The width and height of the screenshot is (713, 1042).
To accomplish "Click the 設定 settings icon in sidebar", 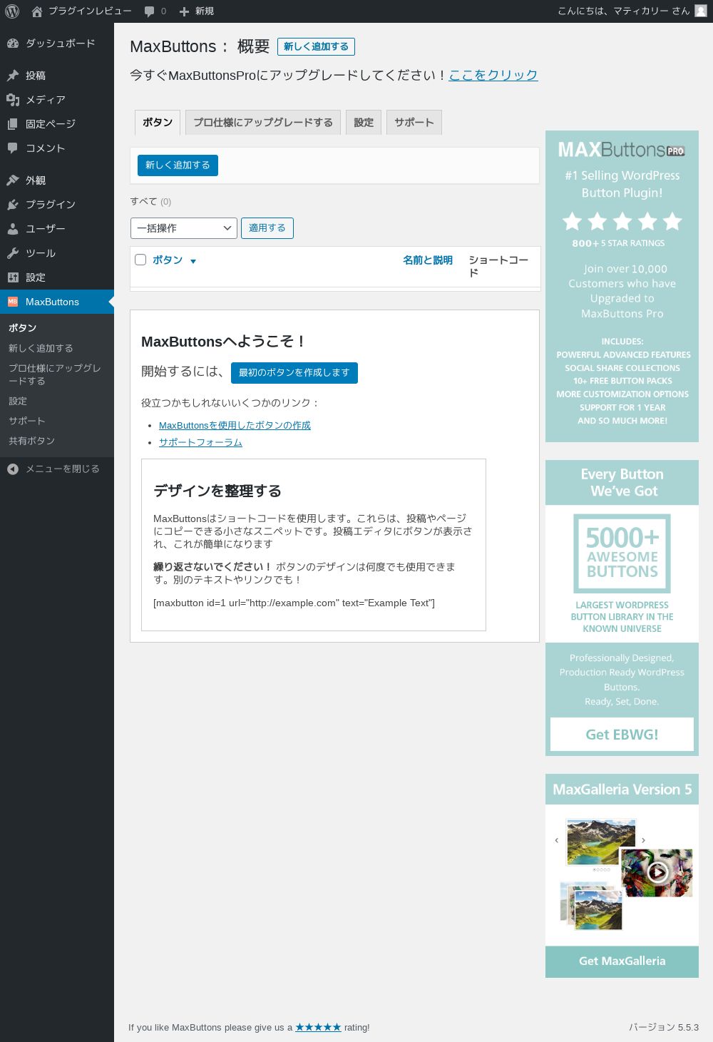I will click(x=13, y=277).
